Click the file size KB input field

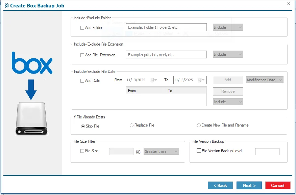[121, 152]
